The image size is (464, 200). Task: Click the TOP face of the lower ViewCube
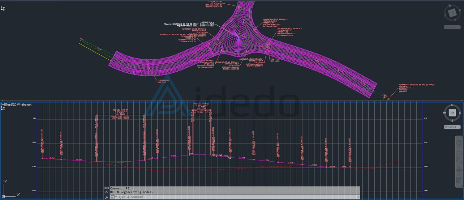(452, 113)
